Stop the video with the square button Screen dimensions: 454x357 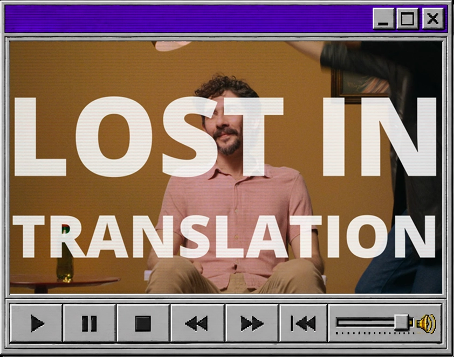(143, 323)
